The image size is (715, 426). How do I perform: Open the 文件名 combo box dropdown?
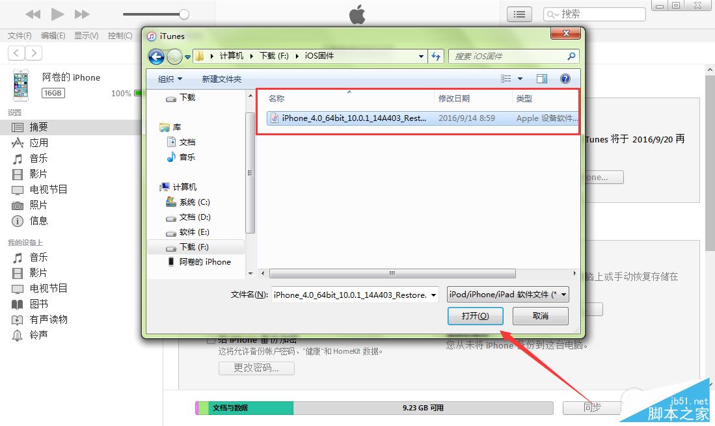click(x=433, y=295)
